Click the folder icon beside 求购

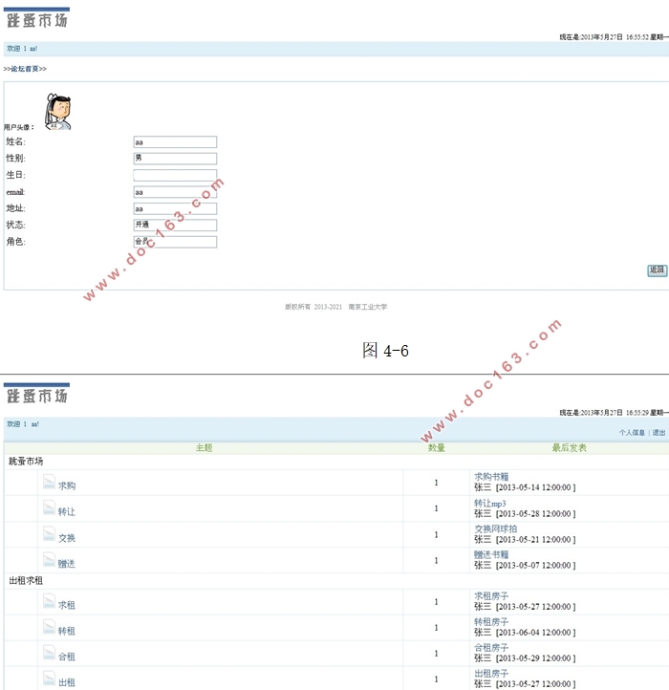[49, 483]
